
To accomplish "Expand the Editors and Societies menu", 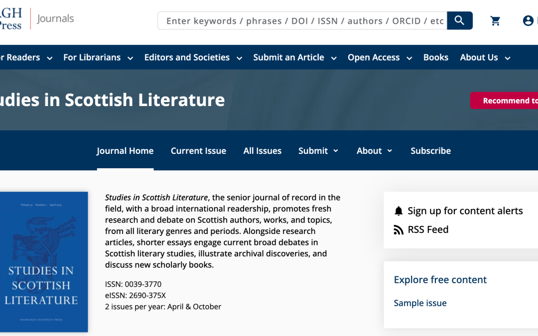I will click(x=186, y=57).
